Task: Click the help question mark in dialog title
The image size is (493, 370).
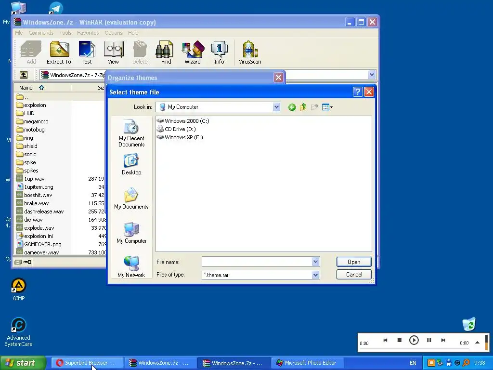Action: point(358,92)
